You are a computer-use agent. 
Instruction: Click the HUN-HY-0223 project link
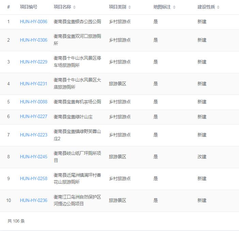[33, 135]
